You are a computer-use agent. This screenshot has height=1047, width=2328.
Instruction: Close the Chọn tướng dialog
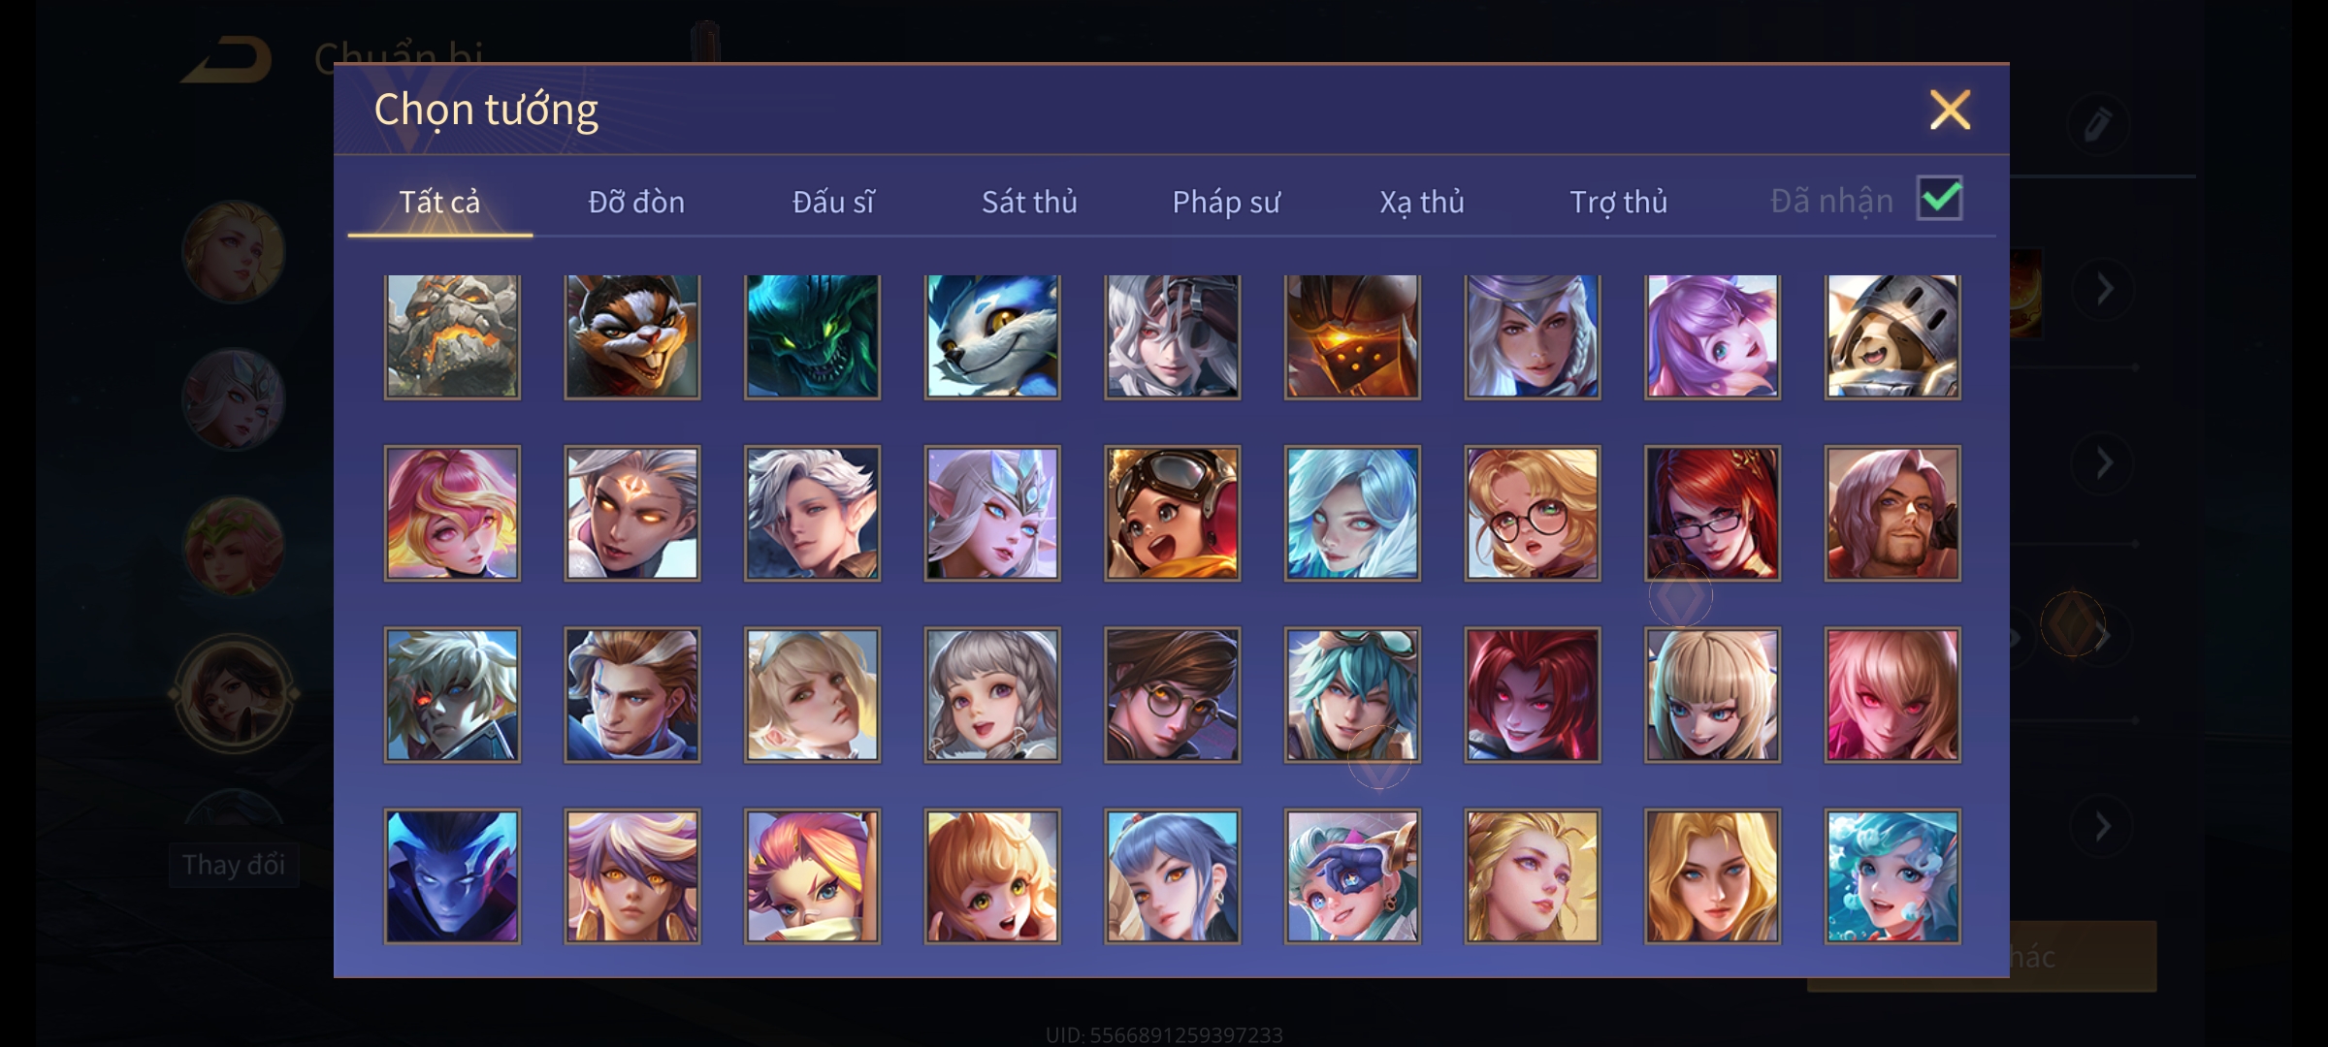pyautogui.click(x=1950, y=110)
